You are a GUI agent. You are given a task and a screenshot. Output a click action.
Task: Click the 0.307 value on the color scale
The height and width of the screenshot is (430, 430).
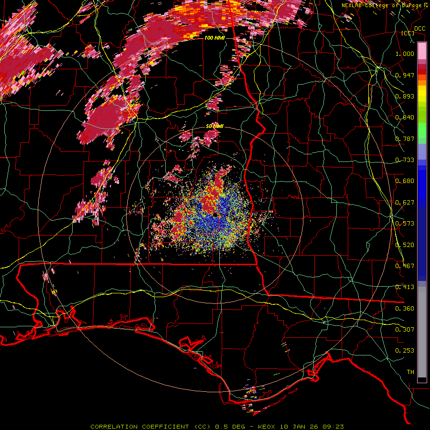pos(405,330)
